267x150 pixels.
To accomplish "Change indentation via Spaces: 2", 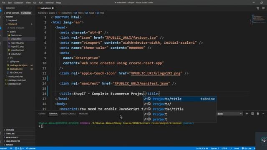I will [x=215, y=148].
